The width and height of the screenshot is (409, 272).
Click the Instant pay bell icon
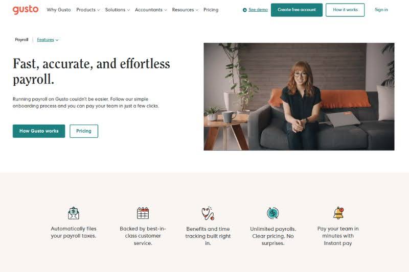click(x=338, y=213)
